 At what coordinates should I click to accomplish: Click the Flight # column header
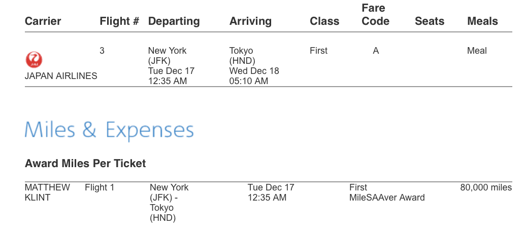tap(119, 21)
